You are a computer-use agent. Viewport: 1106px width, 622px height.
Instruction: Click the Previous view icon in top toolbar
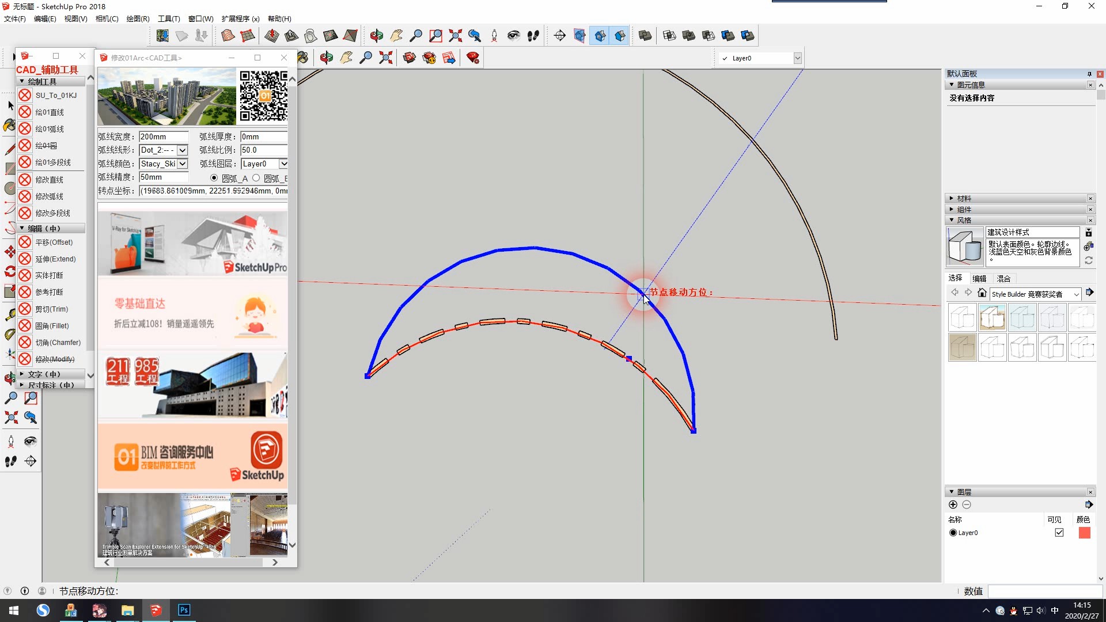click(x=475, y=36)
